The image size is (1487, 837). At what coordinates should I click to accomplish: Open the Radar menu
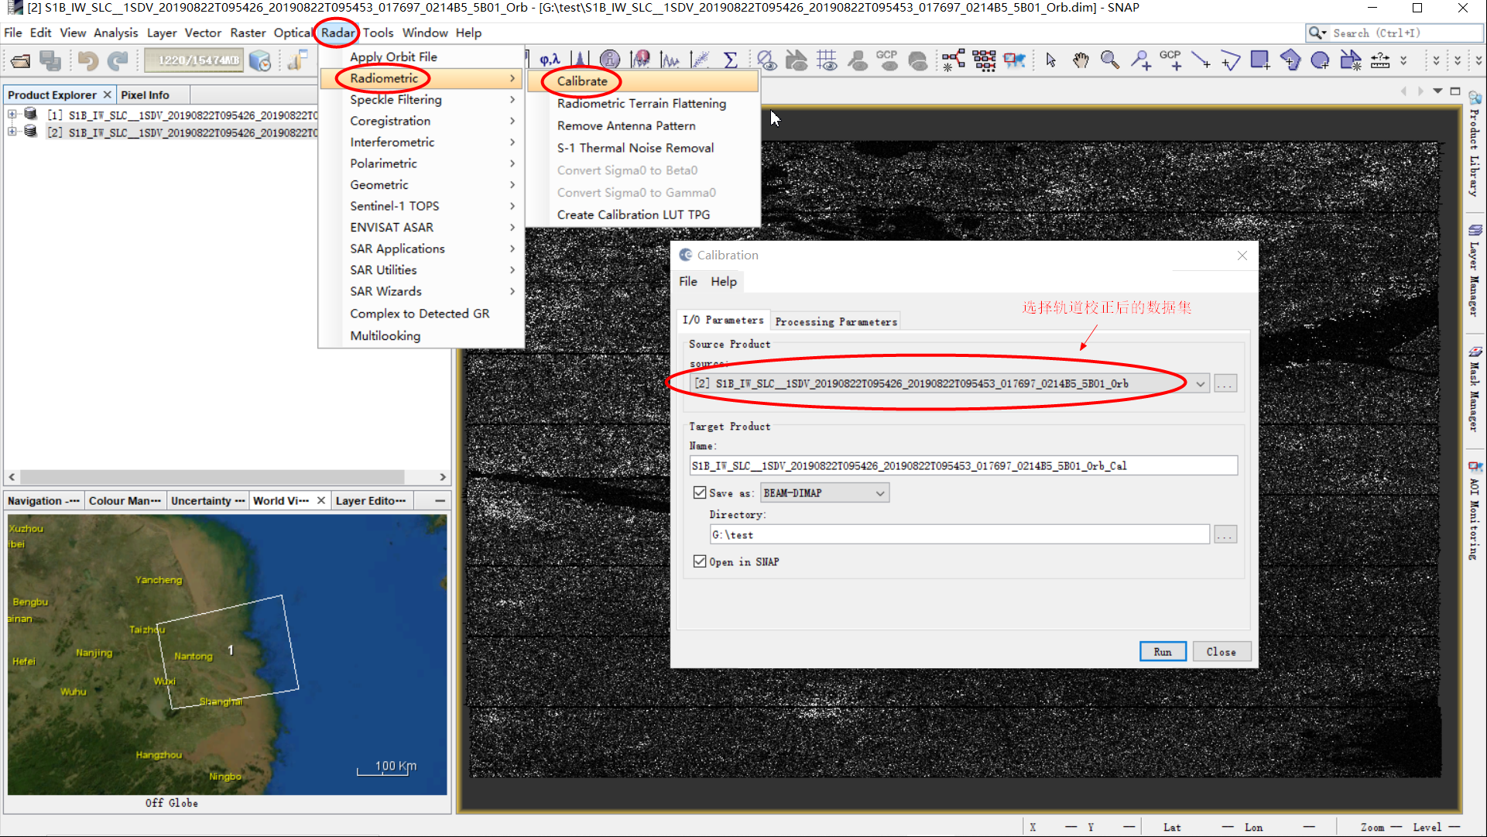337,33
